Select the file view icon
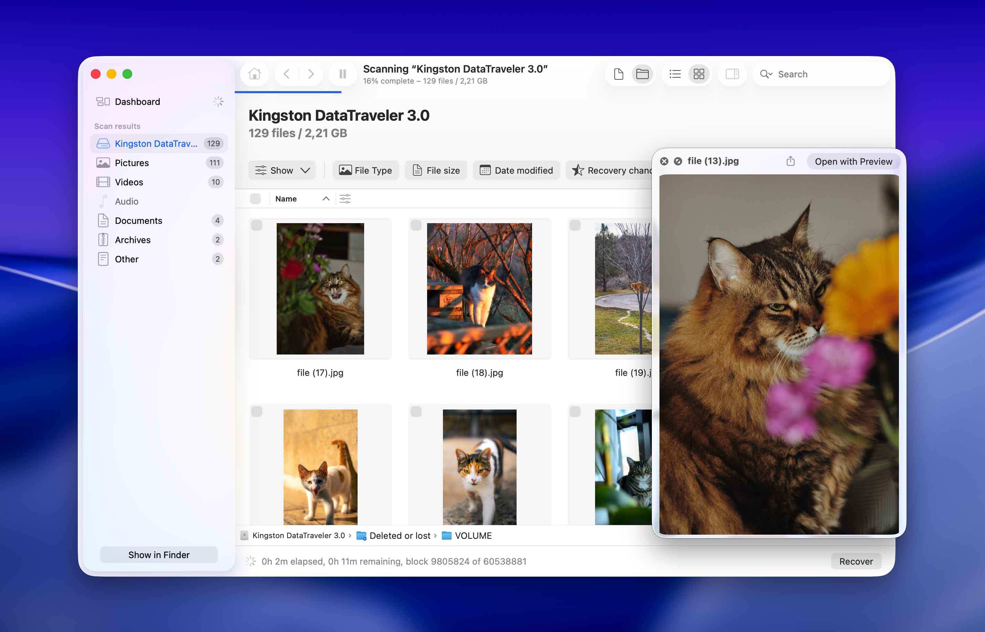The width and height of the screenshot is (985, 632). coord(618,74)
